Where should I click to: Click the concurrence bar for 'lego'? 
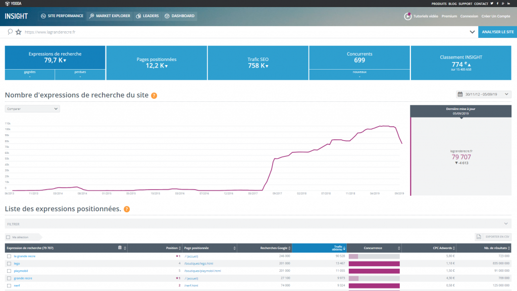pos(374,264)
